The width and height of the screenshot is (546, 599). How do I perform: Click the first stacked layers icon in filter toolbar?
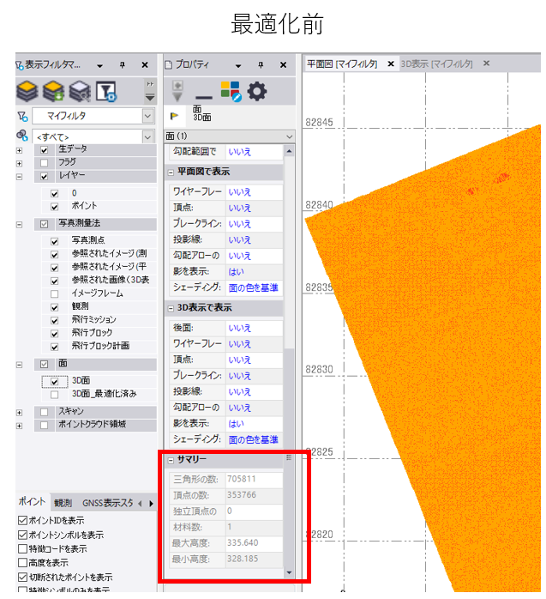(27, 90)
